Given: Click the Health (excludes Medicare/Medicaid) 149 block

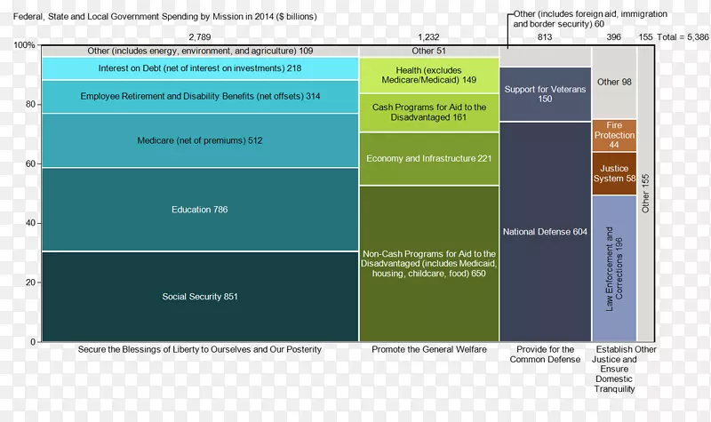Looking at the screenshot, I should point(429,75).
